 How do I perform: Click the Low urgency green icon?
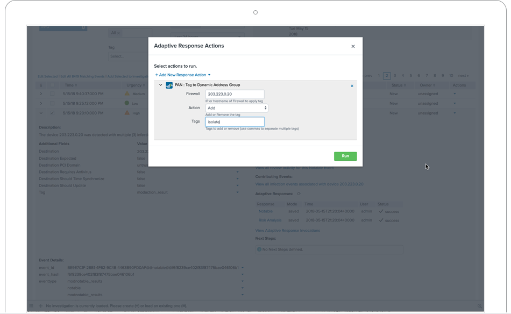(x=127, y=103)
